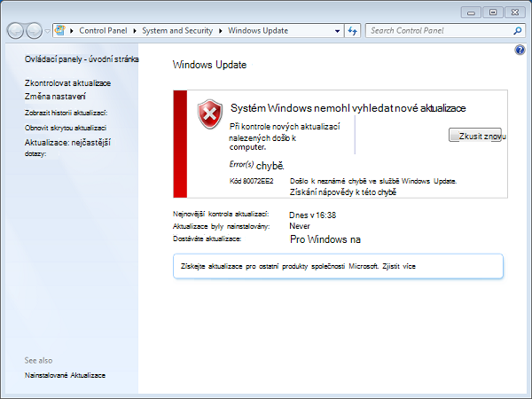Viewport: 532px width, 399px height.
Task: Open Nainstalované Aktualizace link
Action: point(65,375)
